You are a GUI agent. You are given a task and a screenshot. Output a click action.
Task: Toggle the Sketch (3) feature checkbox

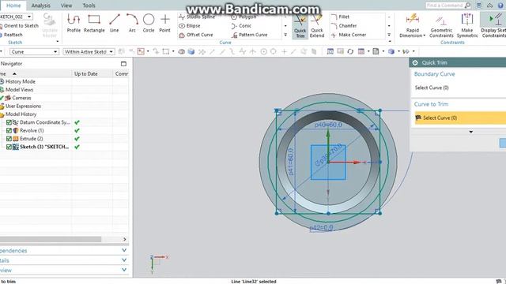(x=9, y=147)
